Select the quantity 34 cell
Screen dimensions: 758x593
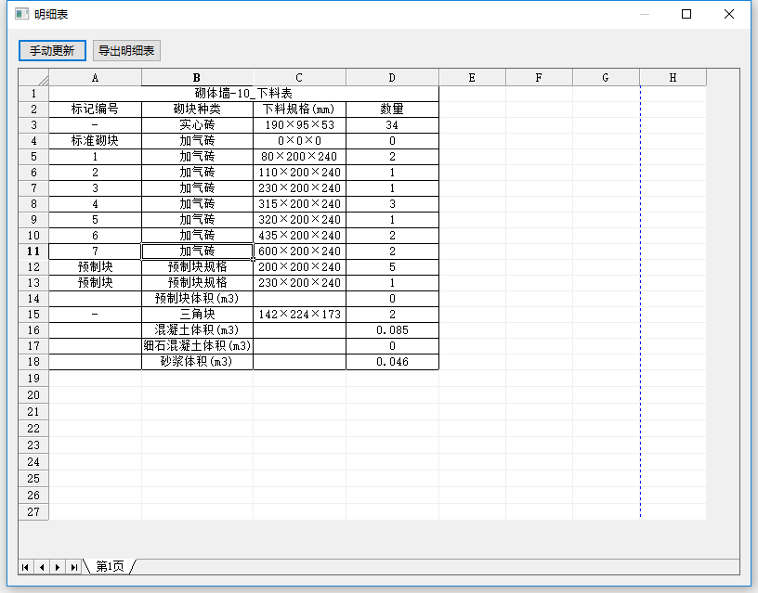pos(392,125)
